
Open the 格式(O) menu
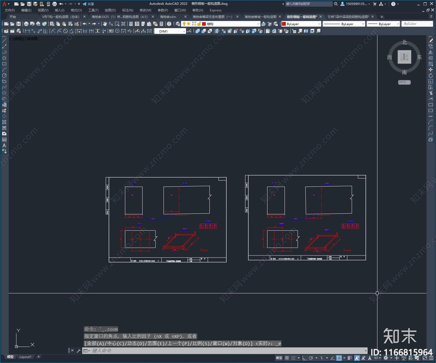click(76, 10)
